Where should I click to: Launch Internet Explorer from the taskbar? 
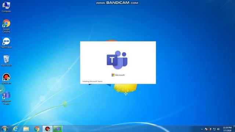click(x=15, y=129)
